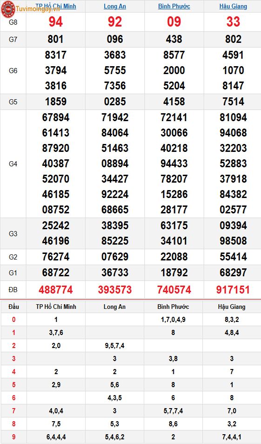The width and height of the screenshot is (261, 444).
Task: Click the G8 result 33 for Hậu Giang
Action: click(233, 22)
